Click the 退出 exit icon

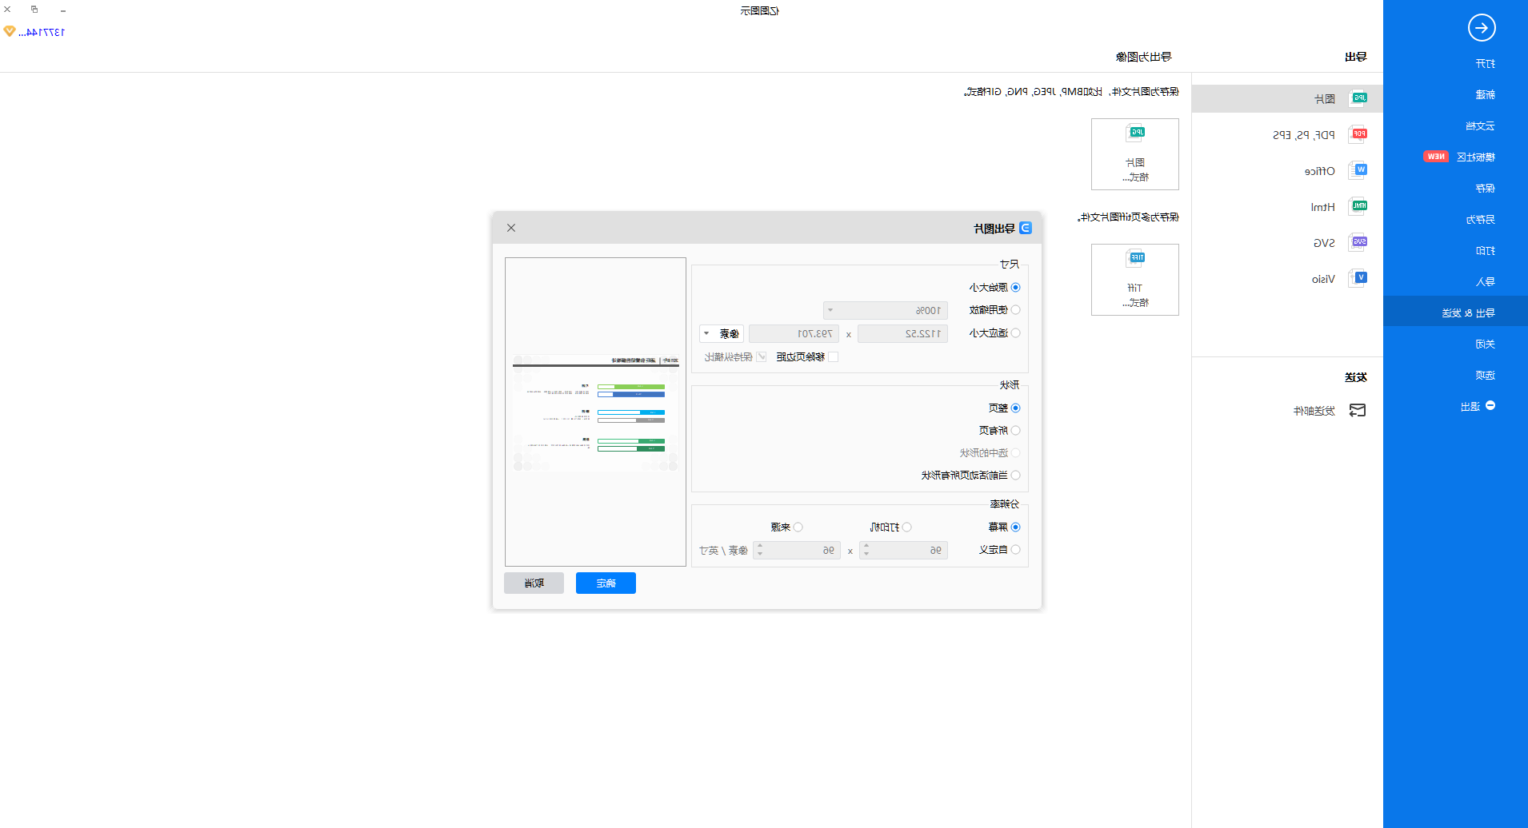pos(1490,406)
